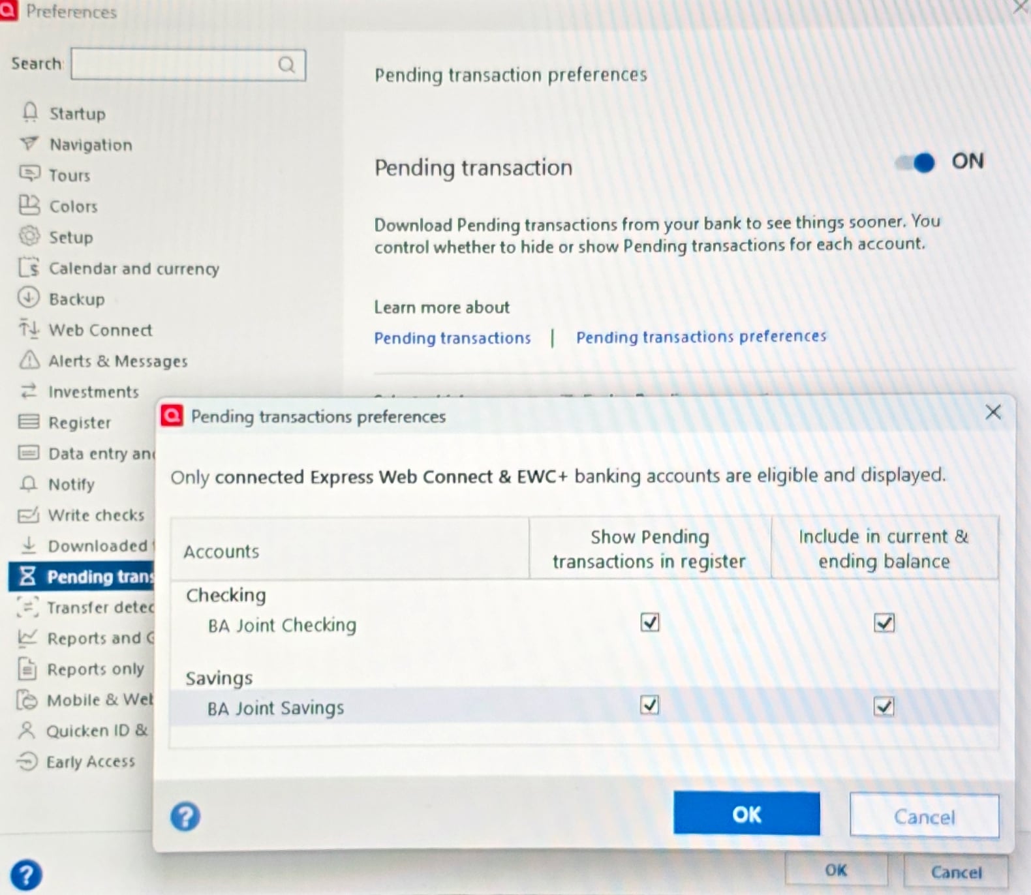Click the Investments swap-arrows icon

coord(28,391)
